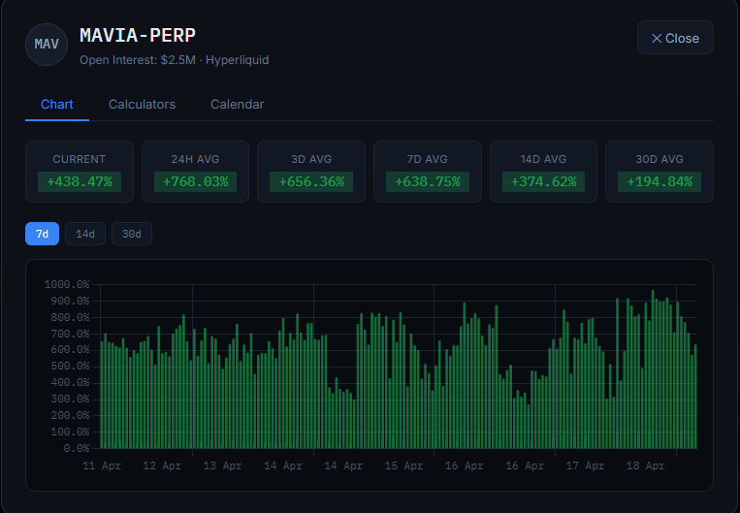Select the 30d chart range

pyautogui.click(x=132, y=234)
